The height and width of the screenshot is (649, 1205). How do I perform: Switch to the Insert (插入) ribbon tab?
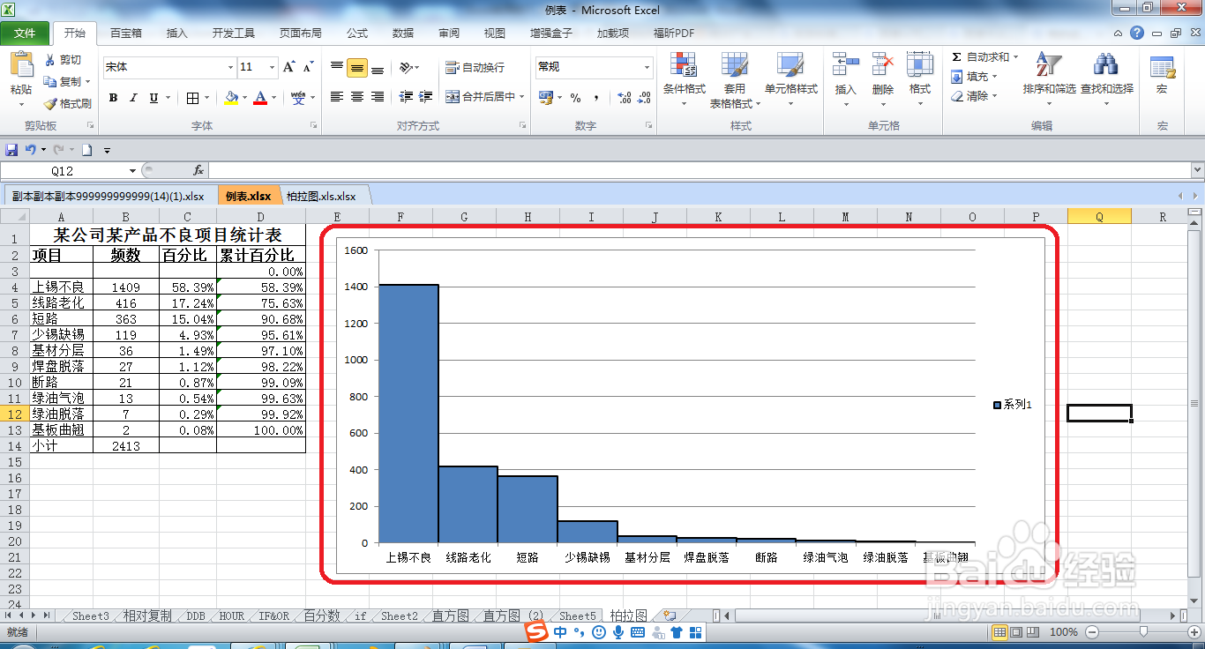[177, 34]
